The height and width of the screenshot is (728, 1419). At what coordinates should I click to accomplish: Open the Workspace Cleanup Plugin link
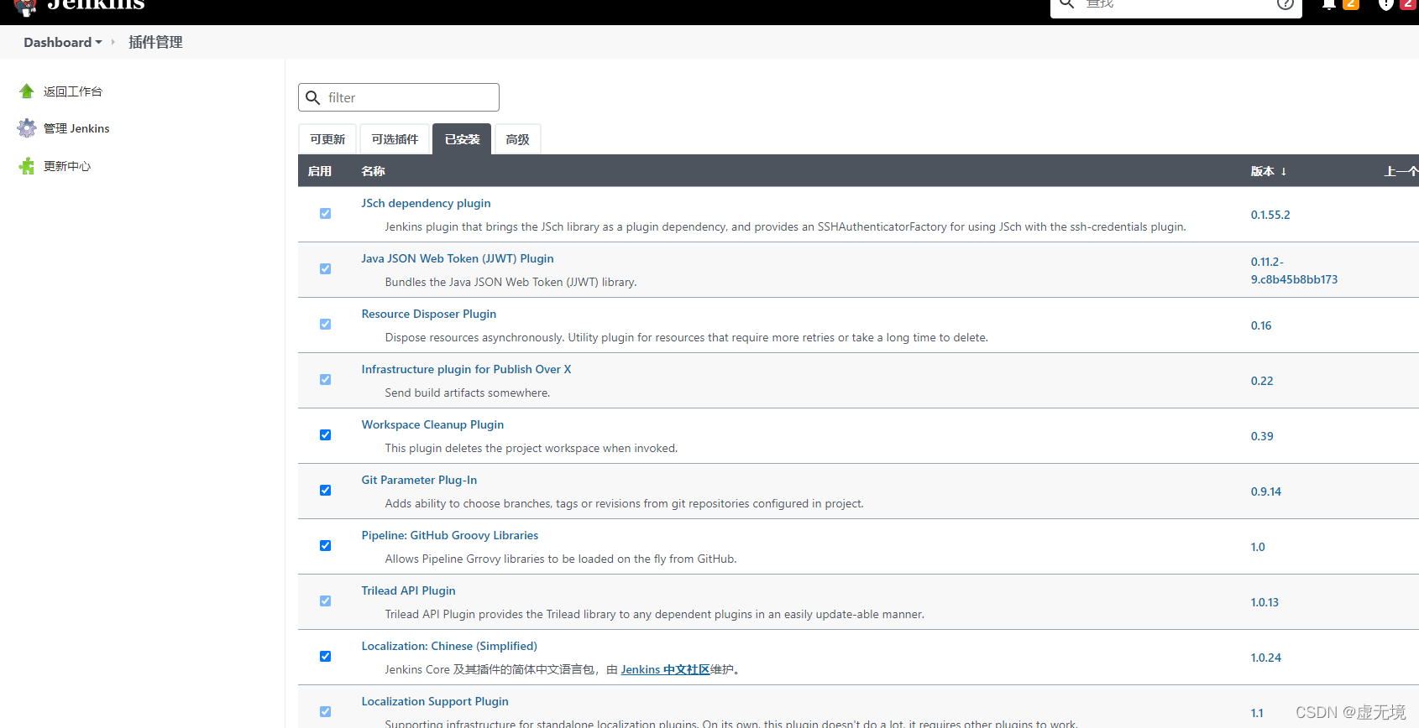pyautogui.click(x=432, y=425)
